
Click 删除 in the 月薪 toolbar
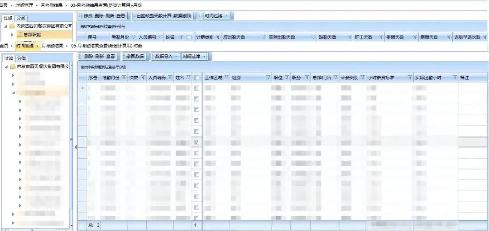tap(99, 15)
